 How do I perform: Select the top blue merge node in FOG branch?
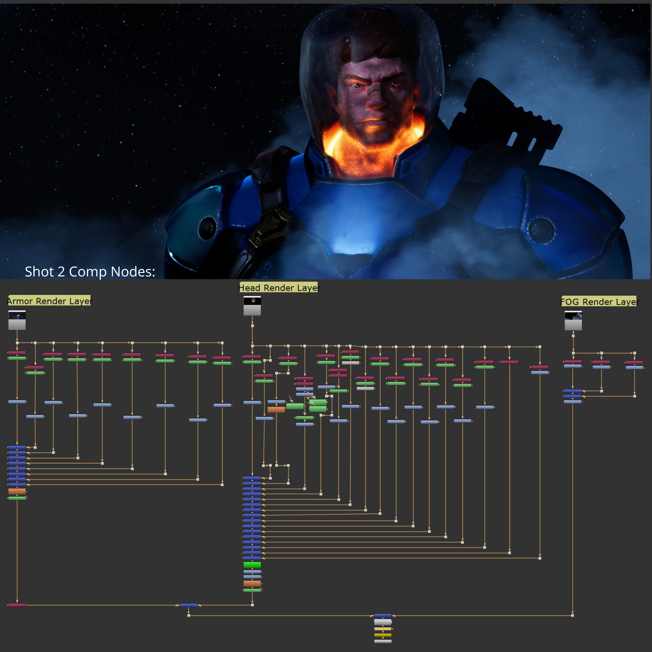[x=573, y=391]
